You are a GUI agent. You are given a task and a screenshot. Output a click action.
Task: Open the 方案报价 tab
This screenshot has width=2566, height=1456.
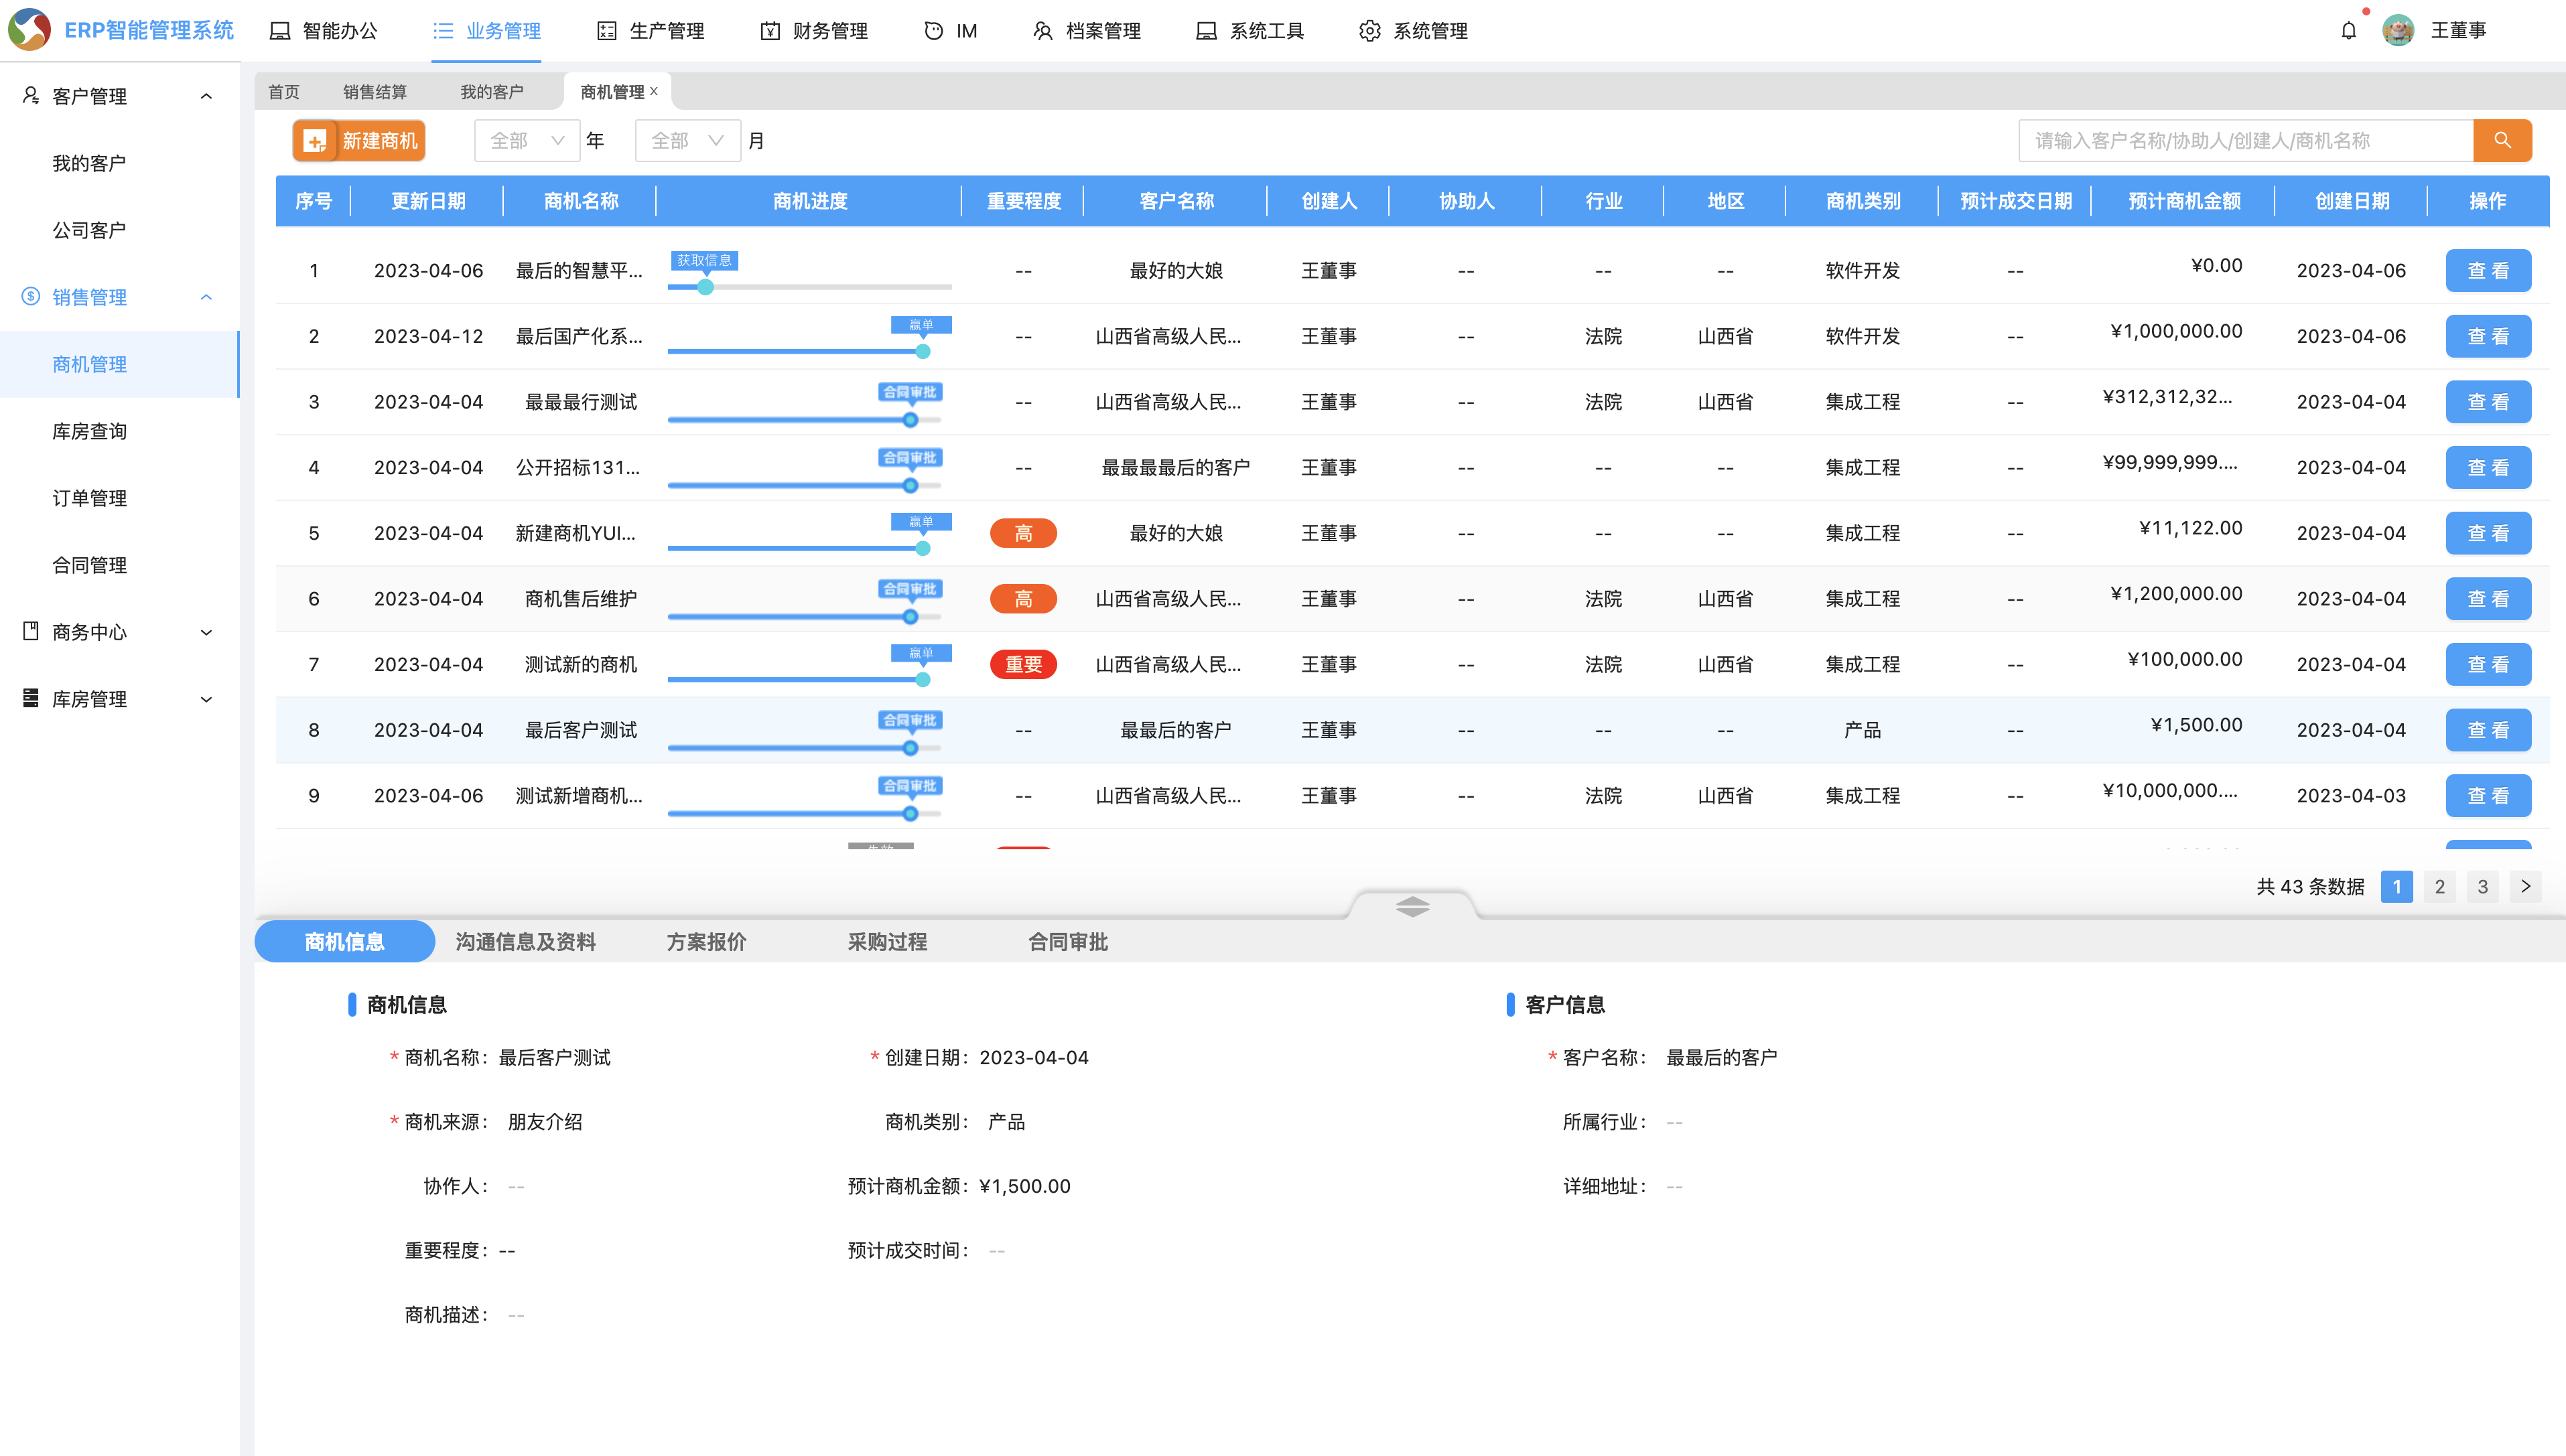pos(707,942)
